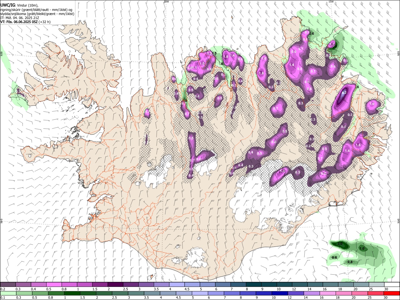Click the light gray swatch labeled 25
Viewport: 400px width, 300px height.
click(x=377, y=285)
